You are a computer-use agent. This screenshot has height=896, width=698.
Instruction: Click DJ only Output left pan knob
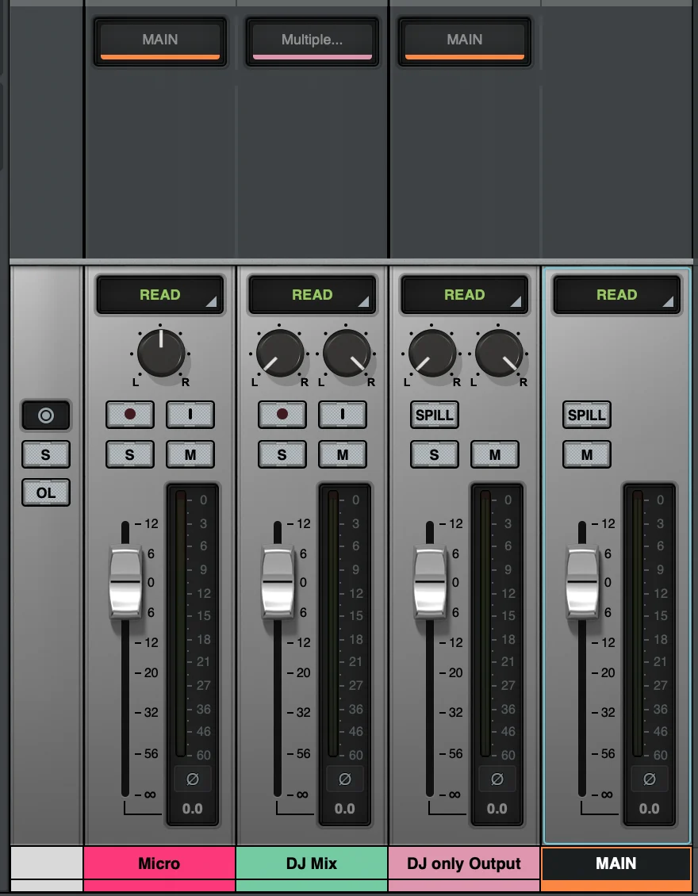click(x=432, y=353)
